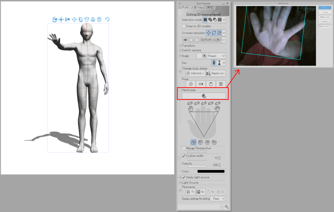Select the add-to-selection mode icon

point(210,20)
